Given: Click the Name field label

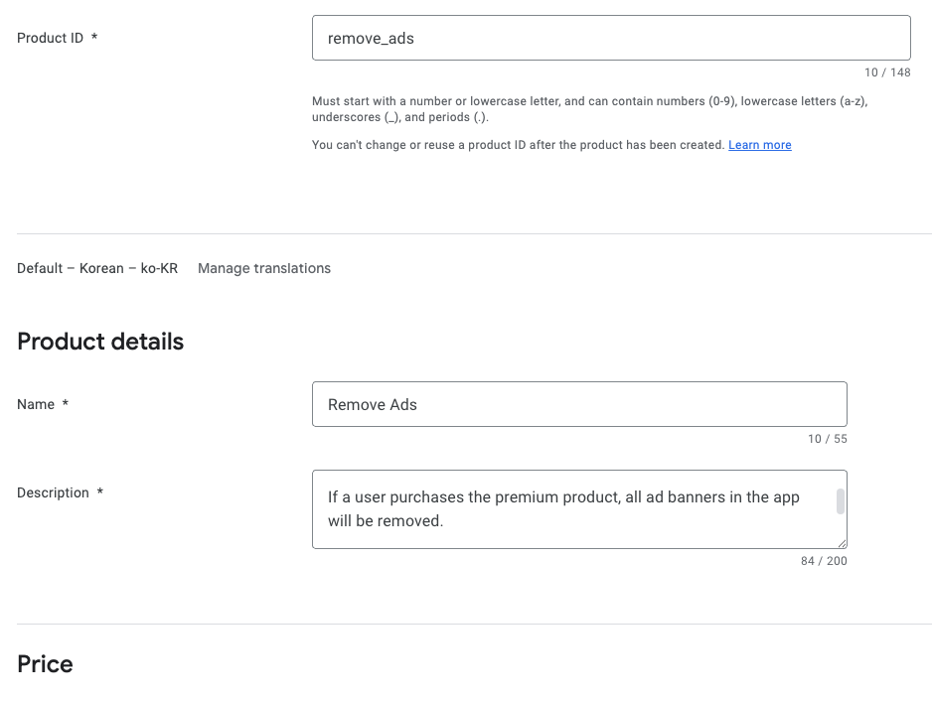Looking at the screenshot, I should [36, 404].
